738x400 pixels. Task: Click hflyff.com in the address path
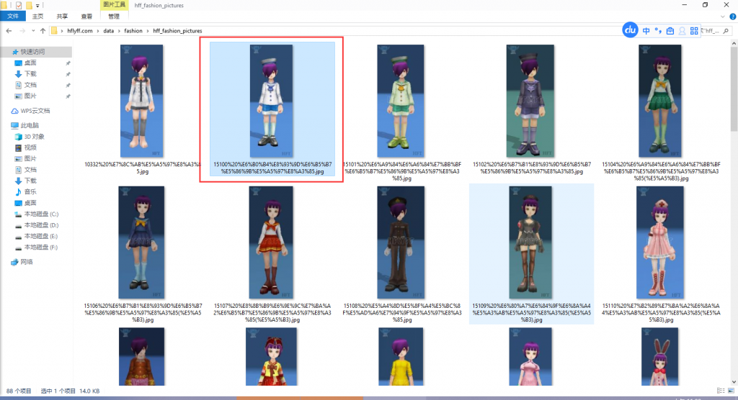79,31
